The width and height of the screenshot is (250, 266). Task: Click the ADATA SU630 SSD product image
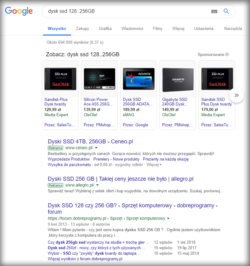[138, 78]
